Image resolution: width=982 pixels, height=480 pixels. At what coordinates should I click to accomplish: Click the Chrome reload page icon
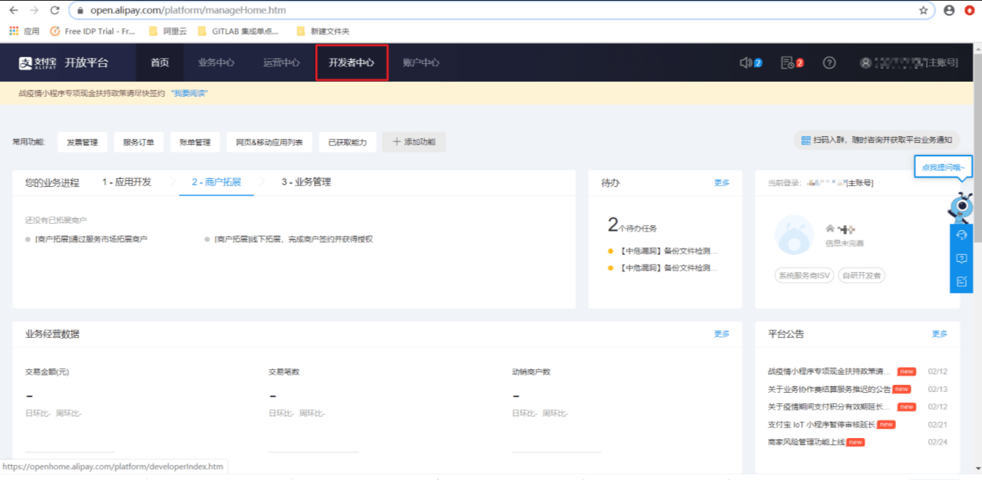point(55,11)
